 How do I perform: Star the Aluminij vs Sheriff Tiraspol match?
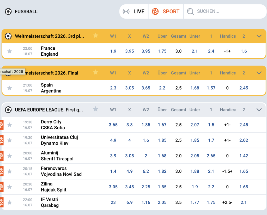pyautogui.click(x=10, y=156)
